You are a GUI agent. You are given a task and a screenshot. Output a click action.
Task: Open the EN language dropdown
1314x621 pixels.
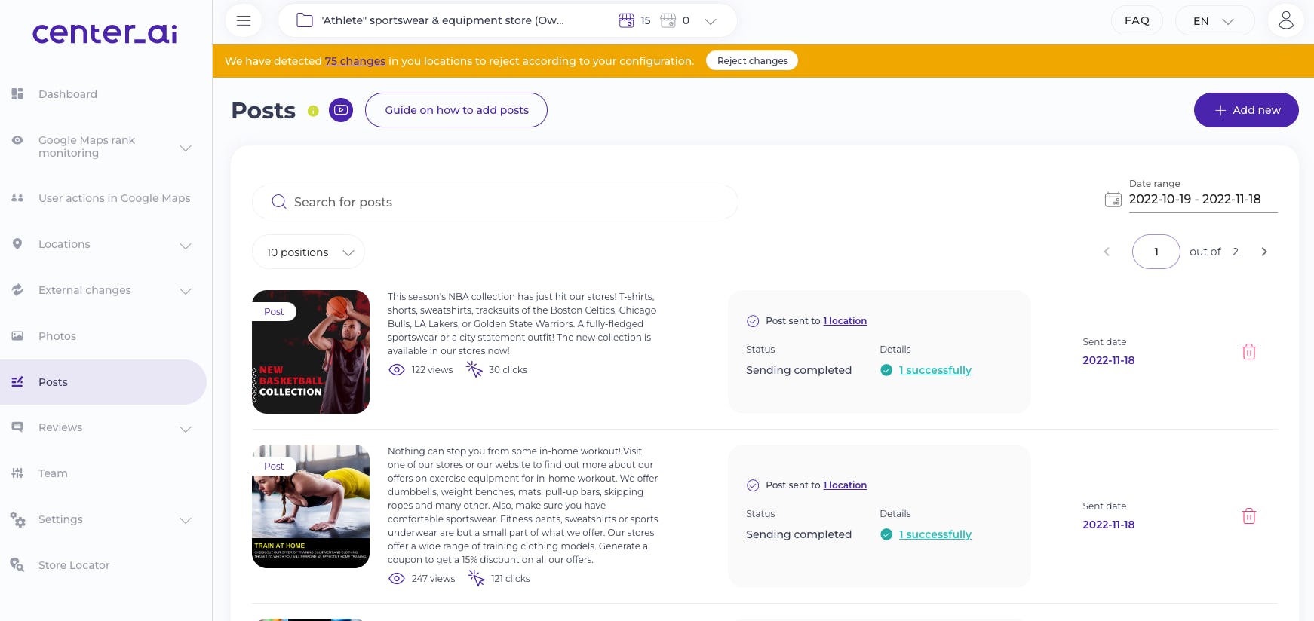1214,21
